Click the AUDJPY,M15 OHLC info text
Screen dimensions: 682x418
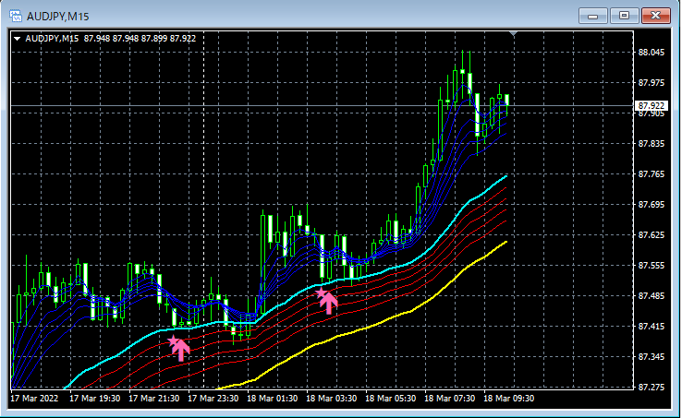pyautogui.click(x=111, y=39)
